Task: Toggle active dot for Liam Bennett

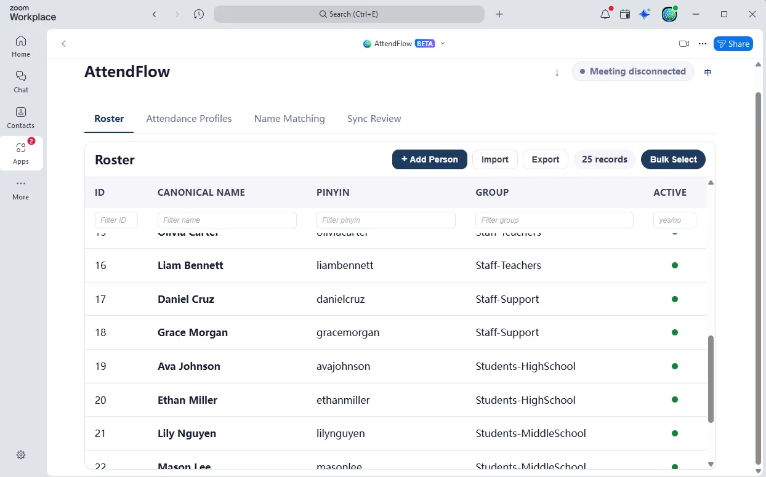Action: tap(675, 265)
